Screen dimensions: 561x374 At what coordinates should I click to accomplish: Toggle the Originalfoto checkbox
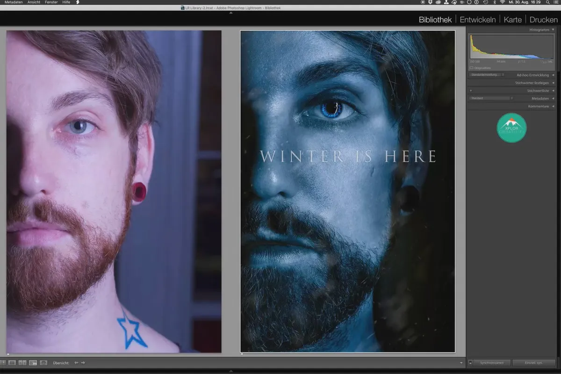[x=471, y=68]
